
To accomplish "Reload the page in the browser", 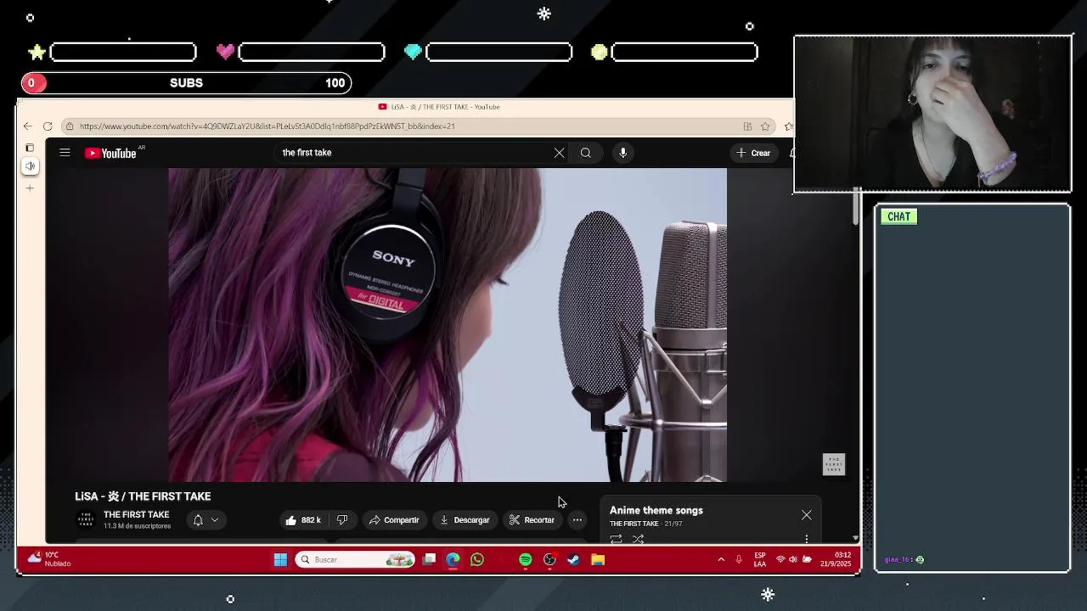I will click(48, 126).
